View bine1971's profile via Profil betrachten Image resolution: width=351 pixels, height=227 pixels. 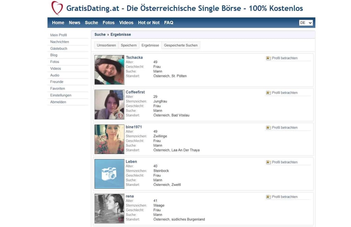point(285,128)
